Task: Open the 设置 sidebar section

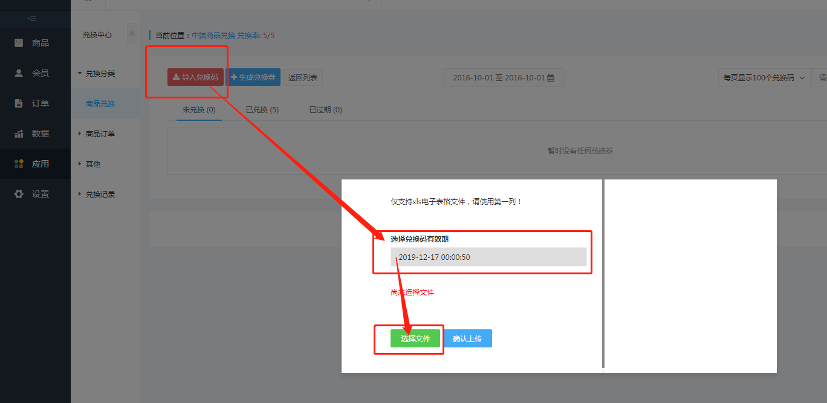Action: [35, 194]
